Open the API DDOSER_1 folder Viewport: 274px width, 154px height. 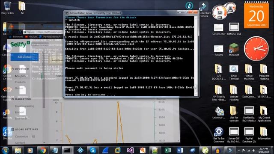pyautogui.click(x=219, y=72)
